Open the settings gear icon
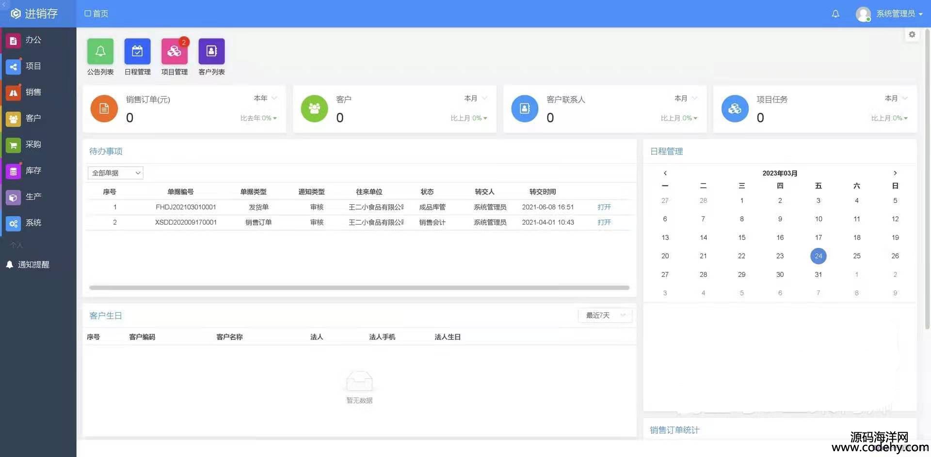The height and width of the screenshot is (457, 931). [912, 35]
